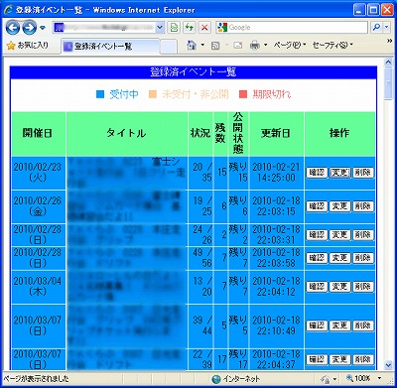Click 確認 button for 2010/02/23 event
The height and width of the screenshot is (388, 397).
pyautogui.click(x=317, y=173)
